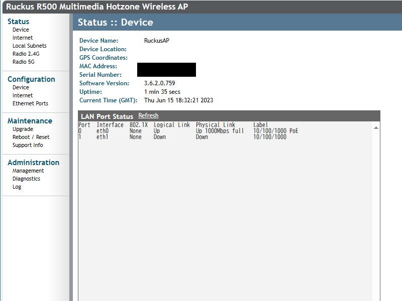Open Device under the Configuration section
Viewport: 402px width, 301px height.
21,87
